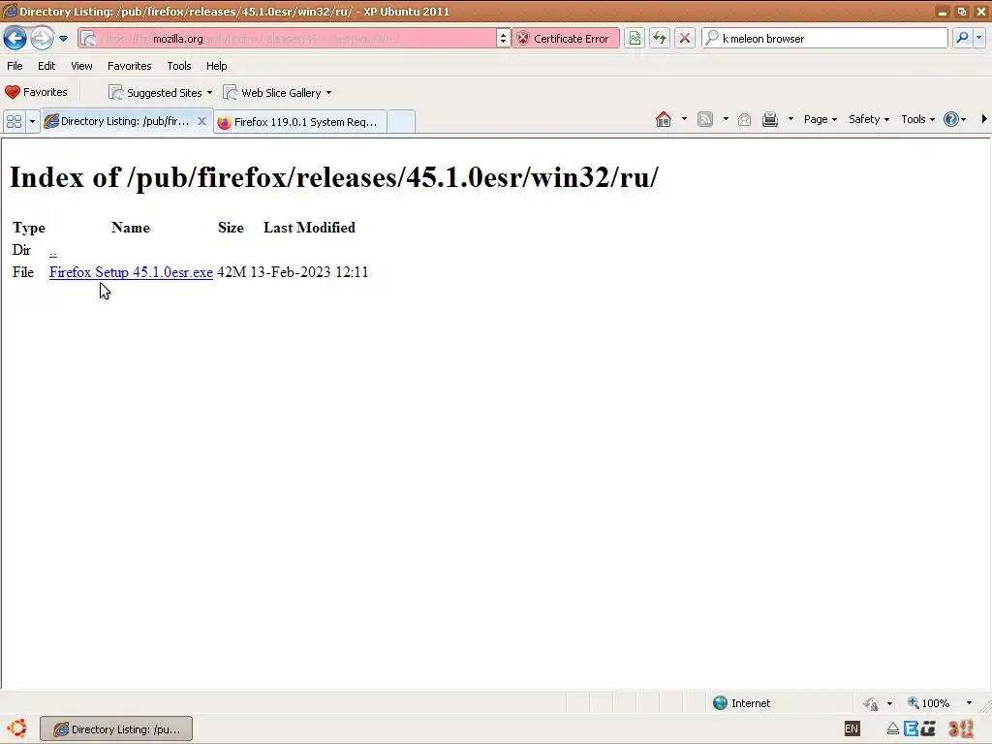Click the Home icon in command bar

click(663, 119)
